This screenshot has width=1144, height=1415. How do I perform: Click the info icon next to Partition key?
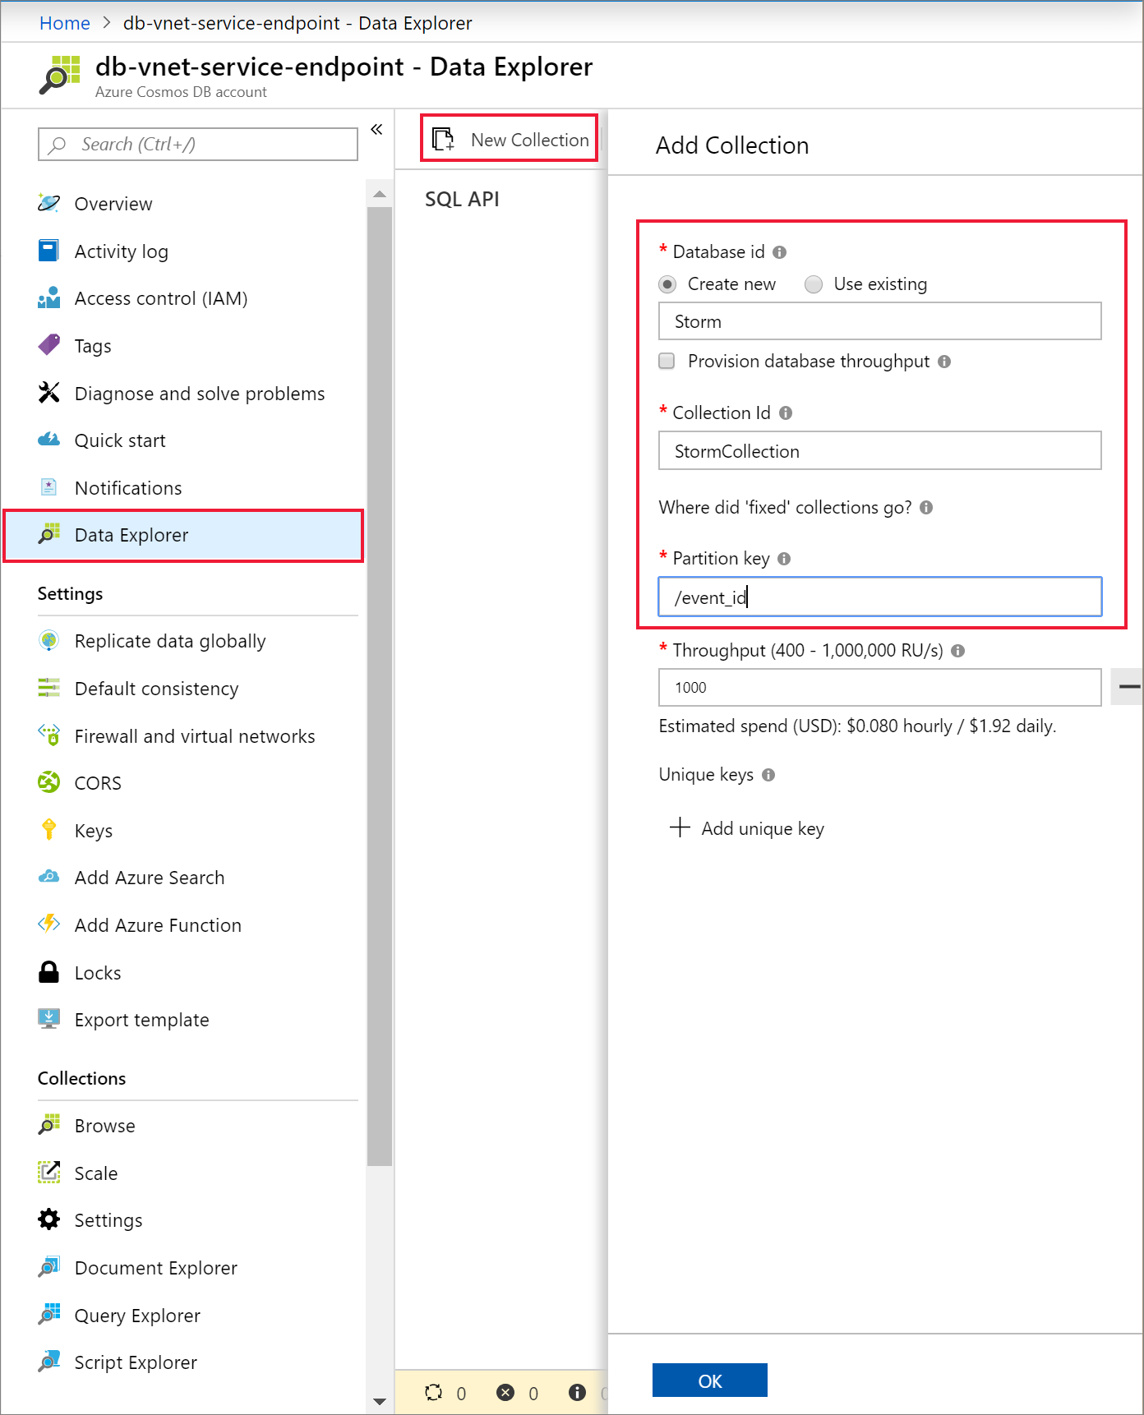[784, 559]
